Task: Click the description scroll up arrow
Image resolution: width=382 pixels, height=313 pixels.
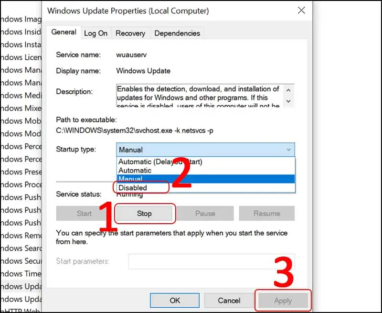Action: pyautogui.click(x=288, y=90)
